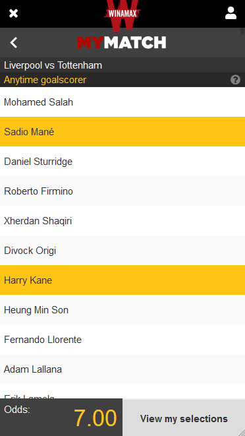Open the help question mark icon
This screenshot has width=245, height=436.
235,80
